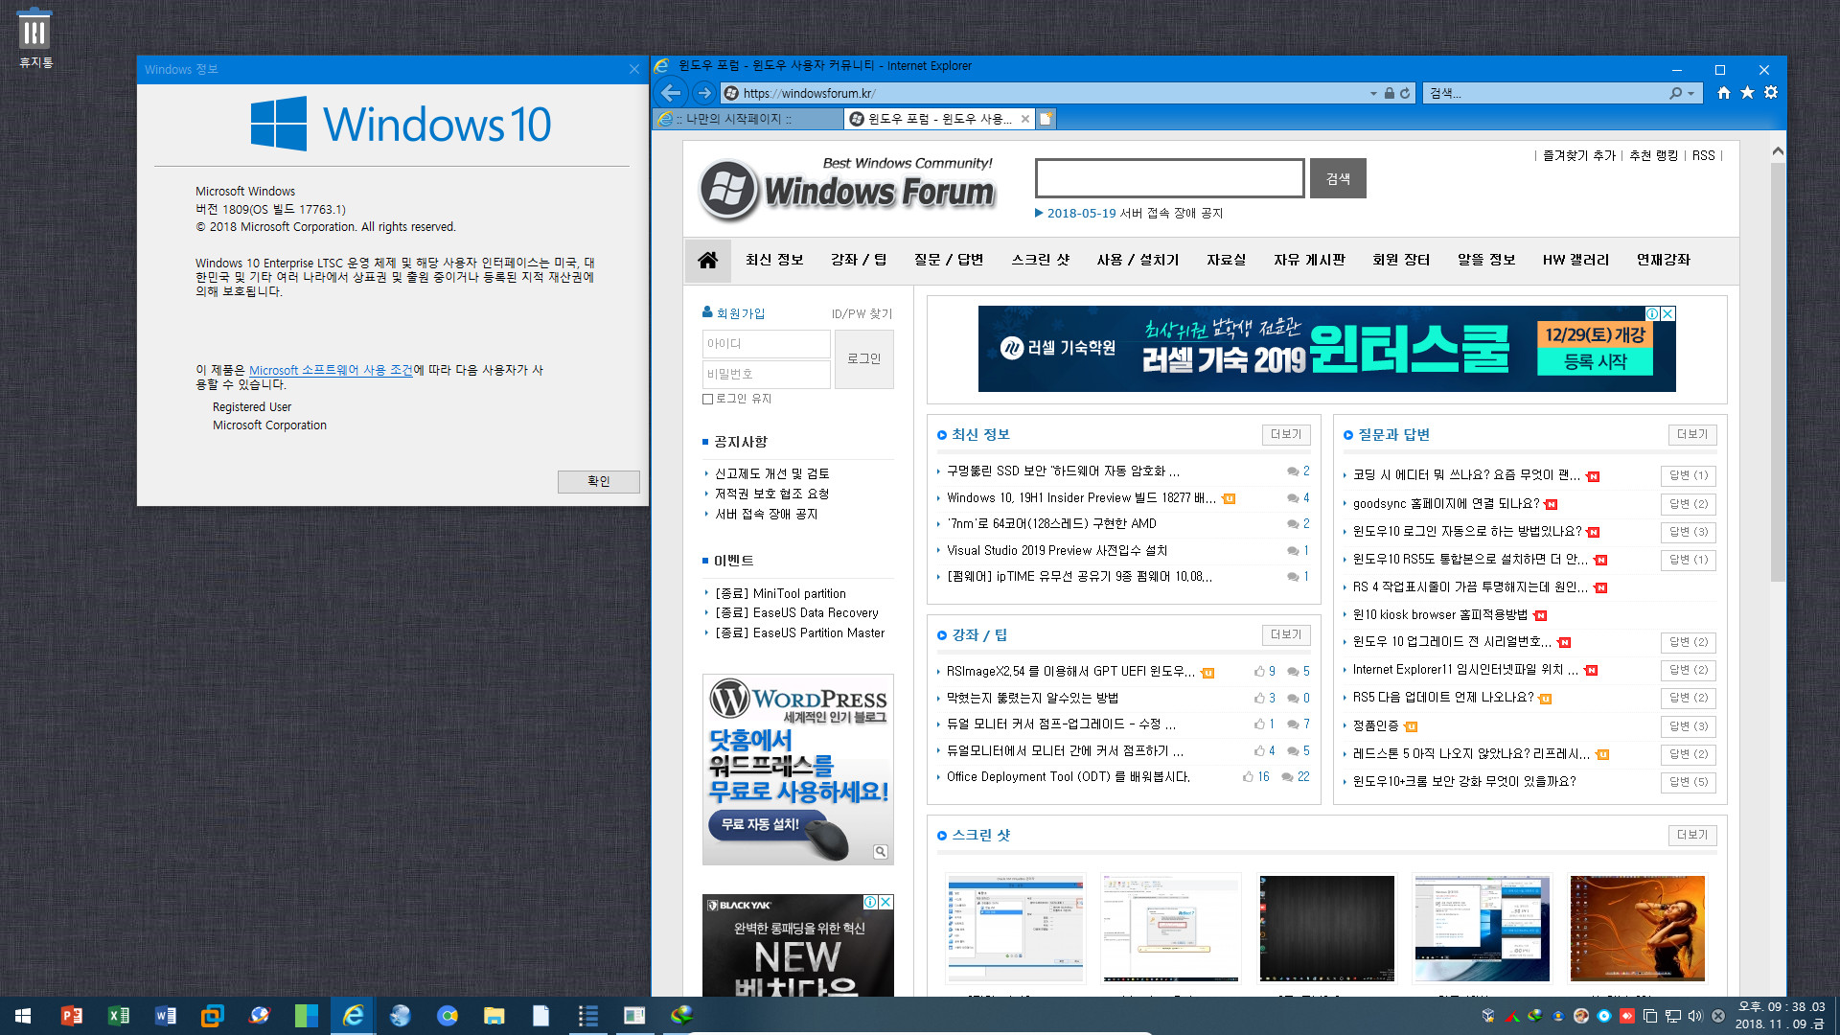The image size is (1840, 1035).
Task: Open 질문 / 답변 menu item
Action: [949, 260]
